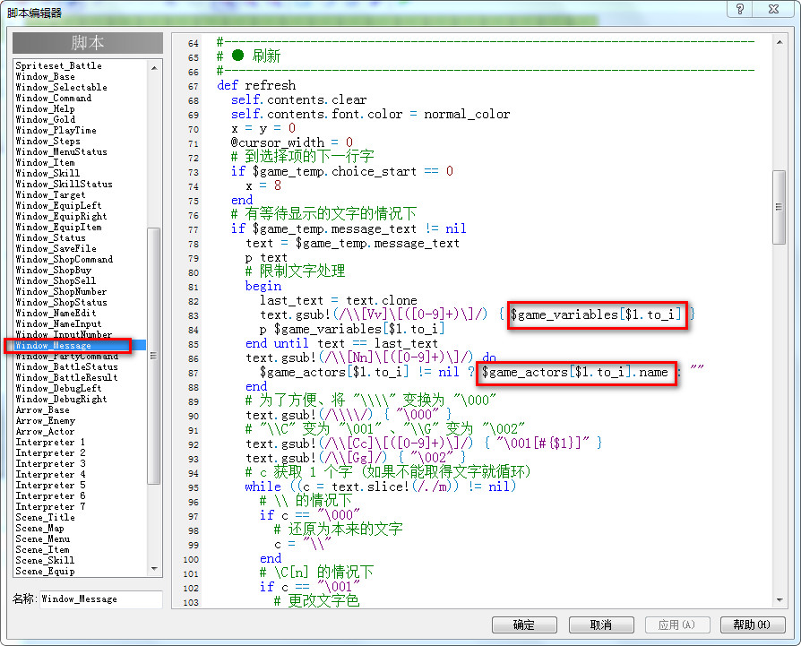Image resolution: width=801 pixels, height=646 pixels.
Task: Select Window_PlayTime in the list
Action: point(56,130)
